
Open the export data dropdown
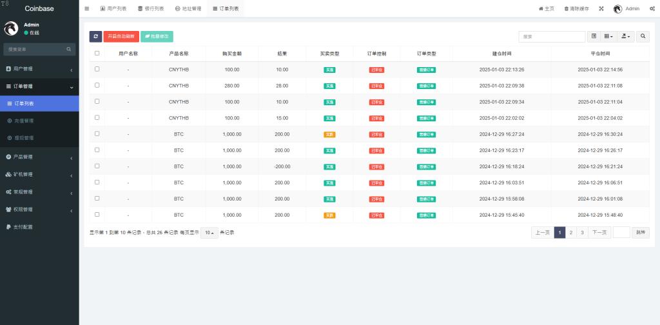coord(626,37)
